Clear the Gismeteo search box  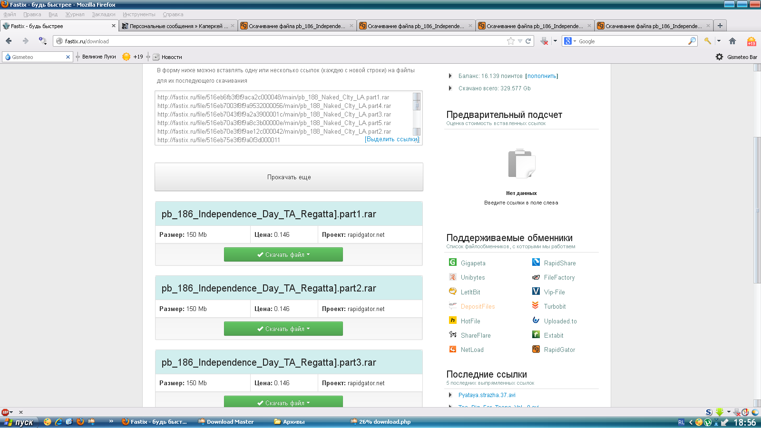pyautogui.click(x=68, y=57)
